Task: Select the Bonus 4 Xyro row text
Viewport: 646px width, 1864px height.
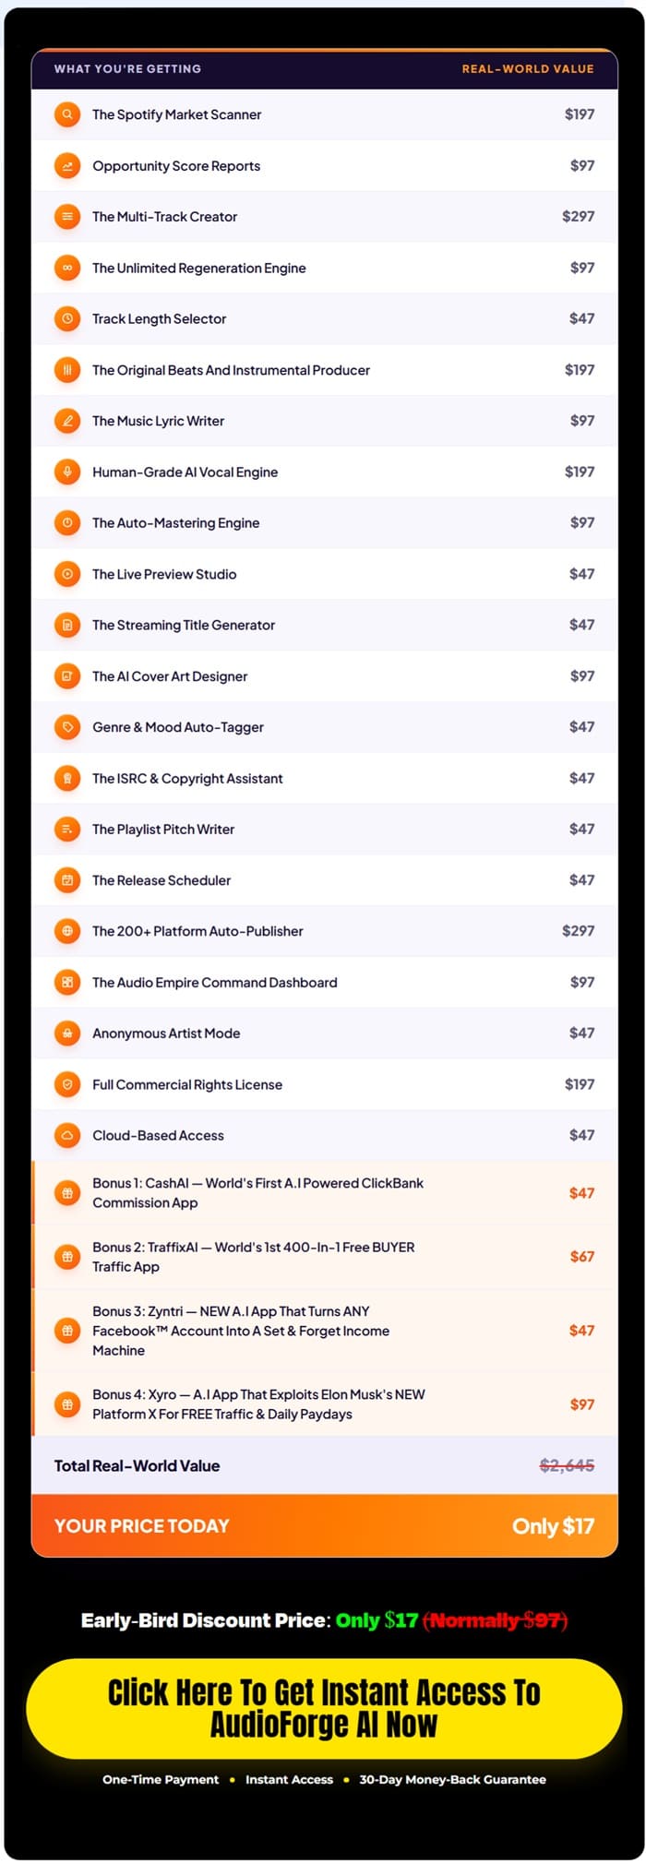Action: click(x=258, y=1404)
